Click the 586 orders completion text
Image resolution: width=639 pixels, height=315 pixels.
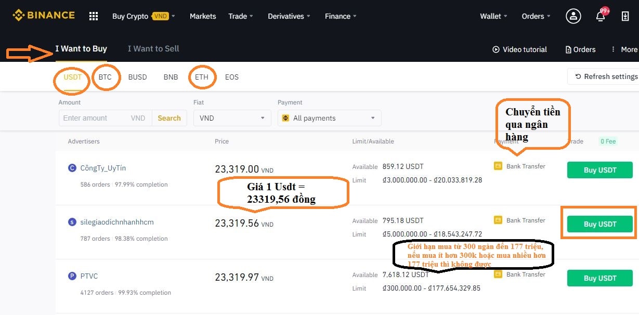point(124,185)
